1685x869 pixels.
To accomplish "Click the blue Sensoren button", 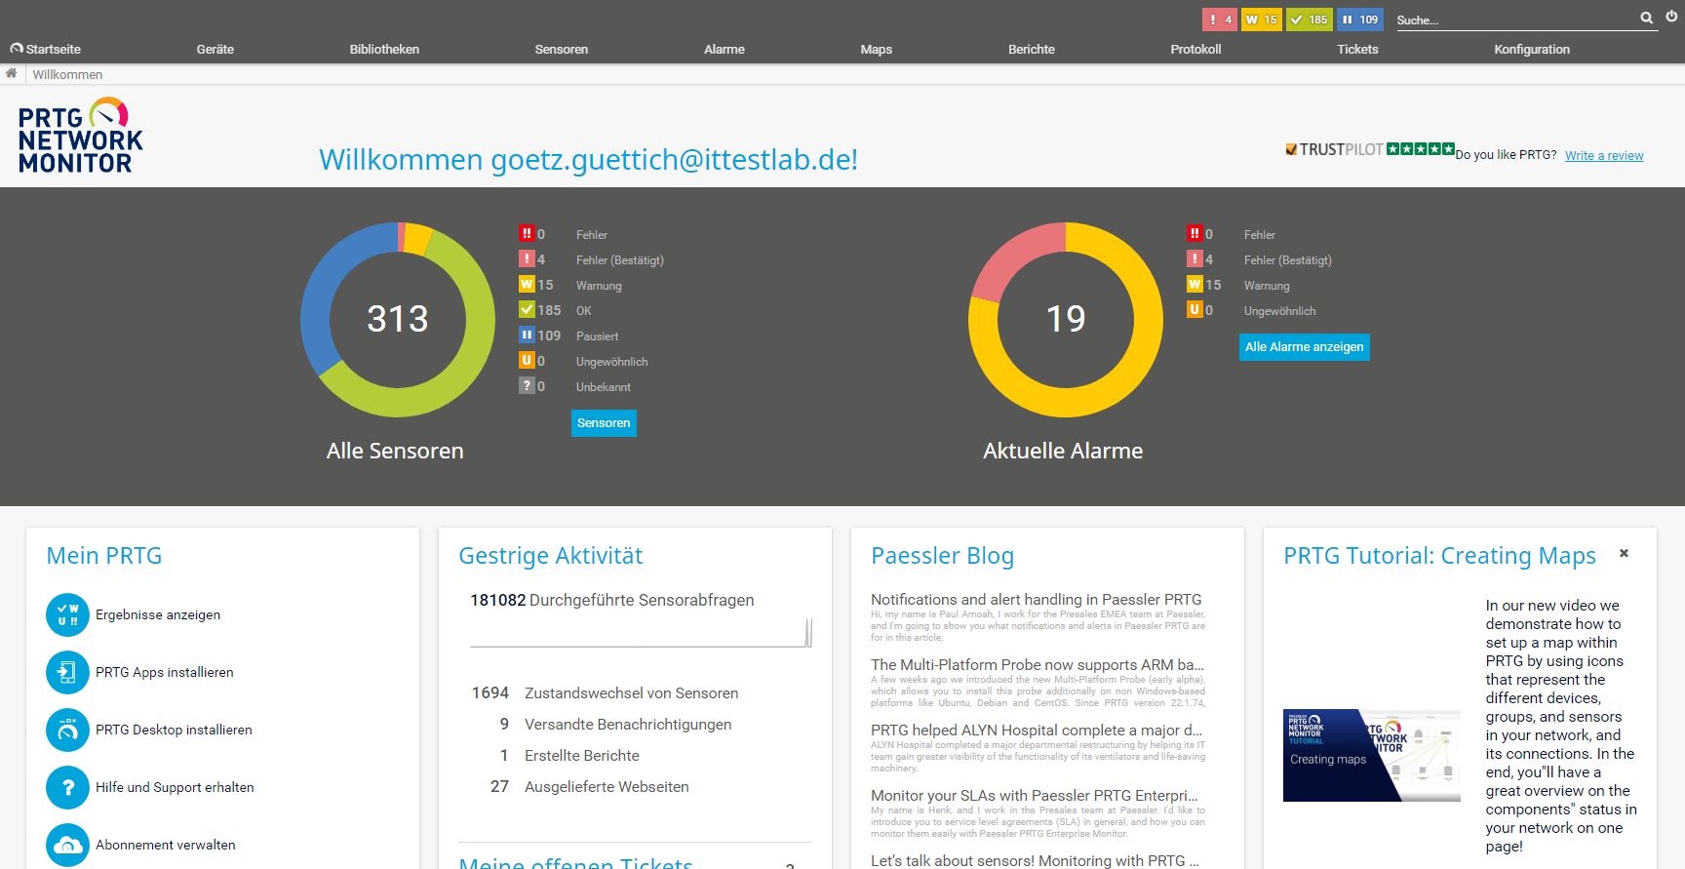I will [604, 423].
